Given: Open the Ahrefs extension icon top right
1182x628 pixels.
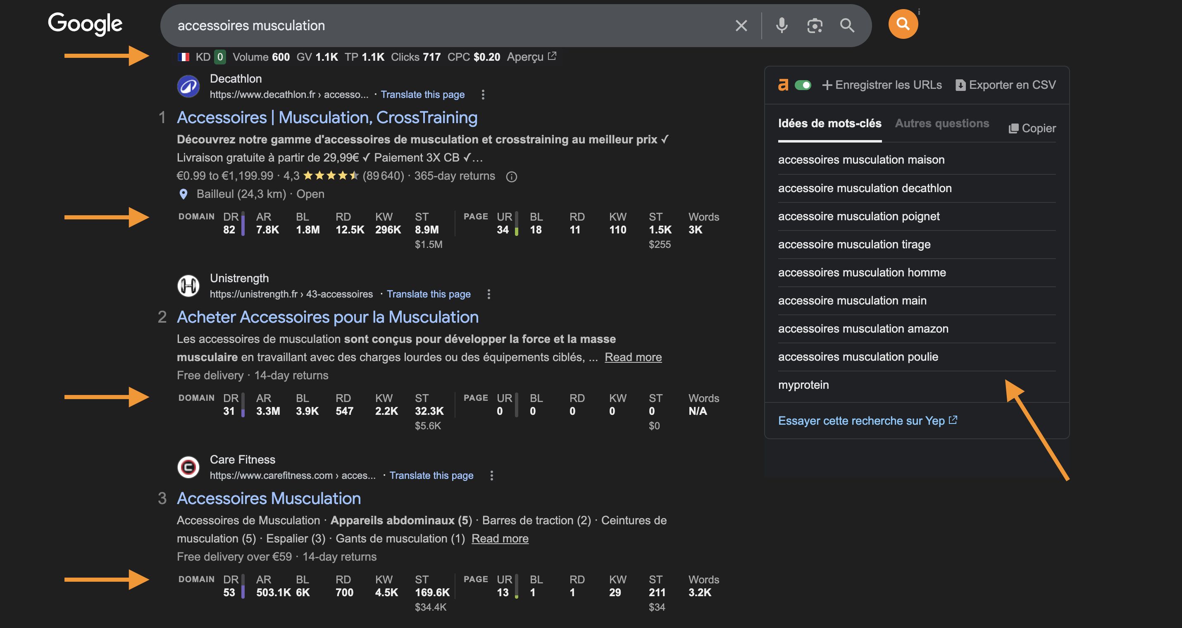Looking at the screenshot, I should pyautogui.click(x=903, y=24).
